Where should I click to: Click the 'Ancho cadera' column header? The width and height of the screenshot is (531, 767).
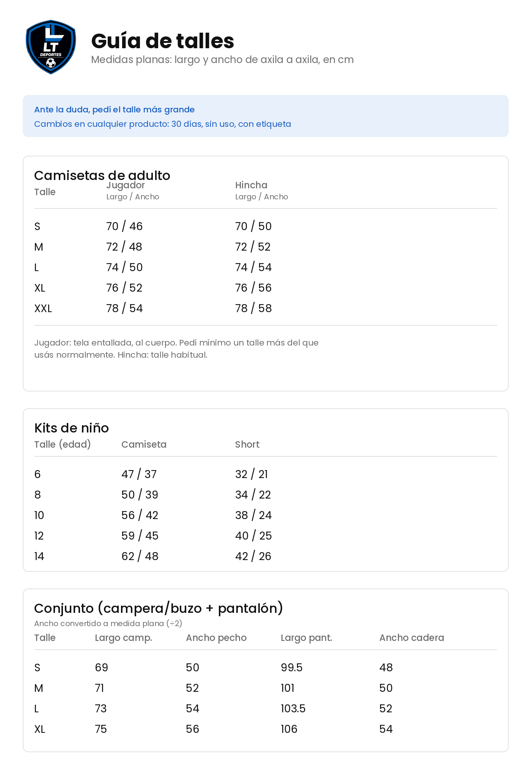(x=412, y=638)
